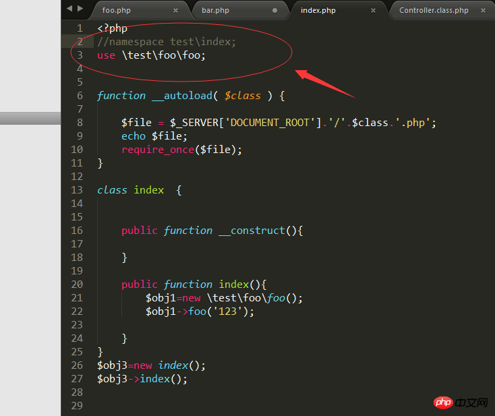Click unsaved dot on bar.php tab

click(x=274, y=10)
